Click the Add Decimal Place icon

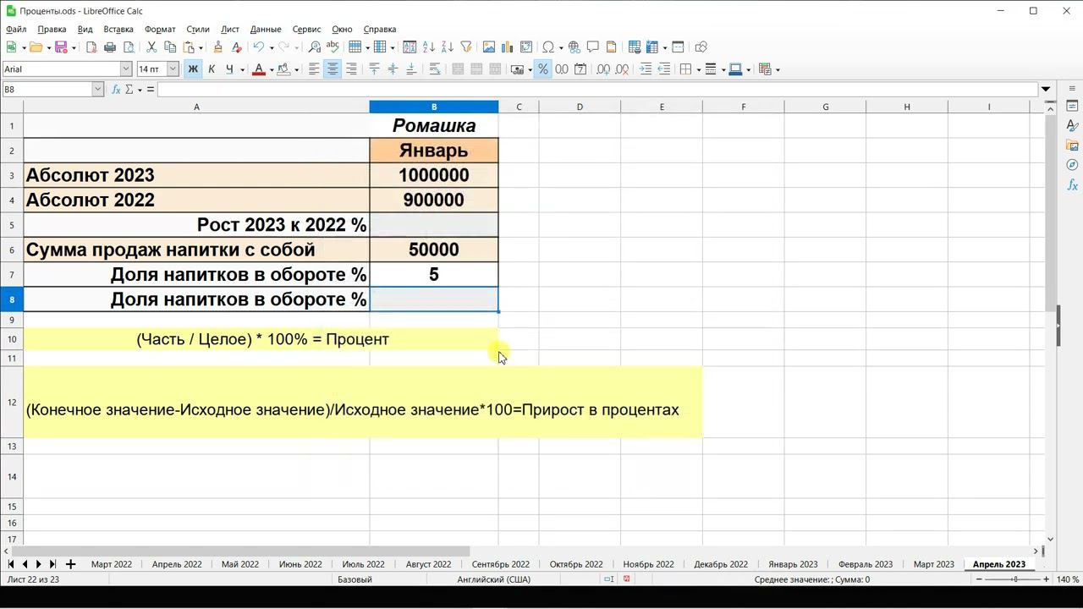point(603,69)
